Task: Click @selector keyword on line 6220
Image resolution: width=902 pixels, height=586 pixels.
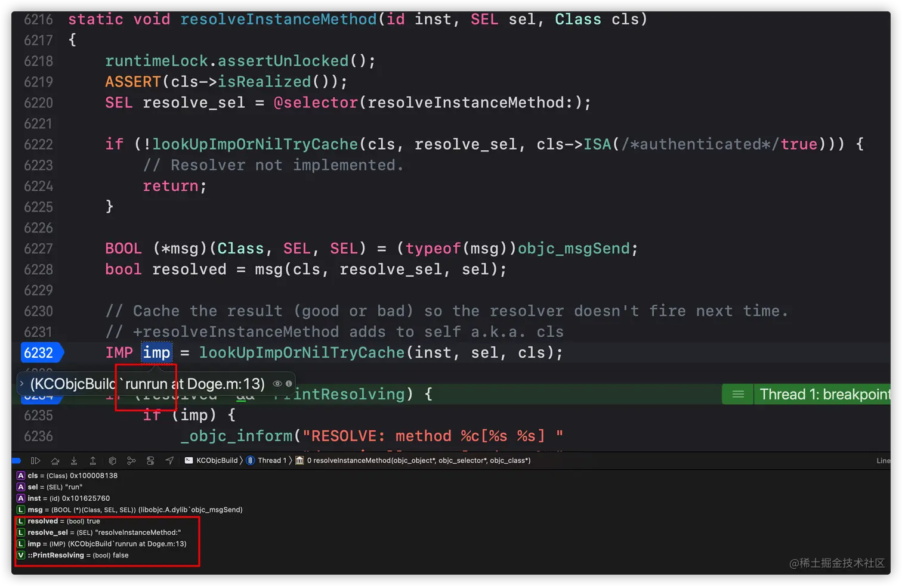Action: point(316,103)
